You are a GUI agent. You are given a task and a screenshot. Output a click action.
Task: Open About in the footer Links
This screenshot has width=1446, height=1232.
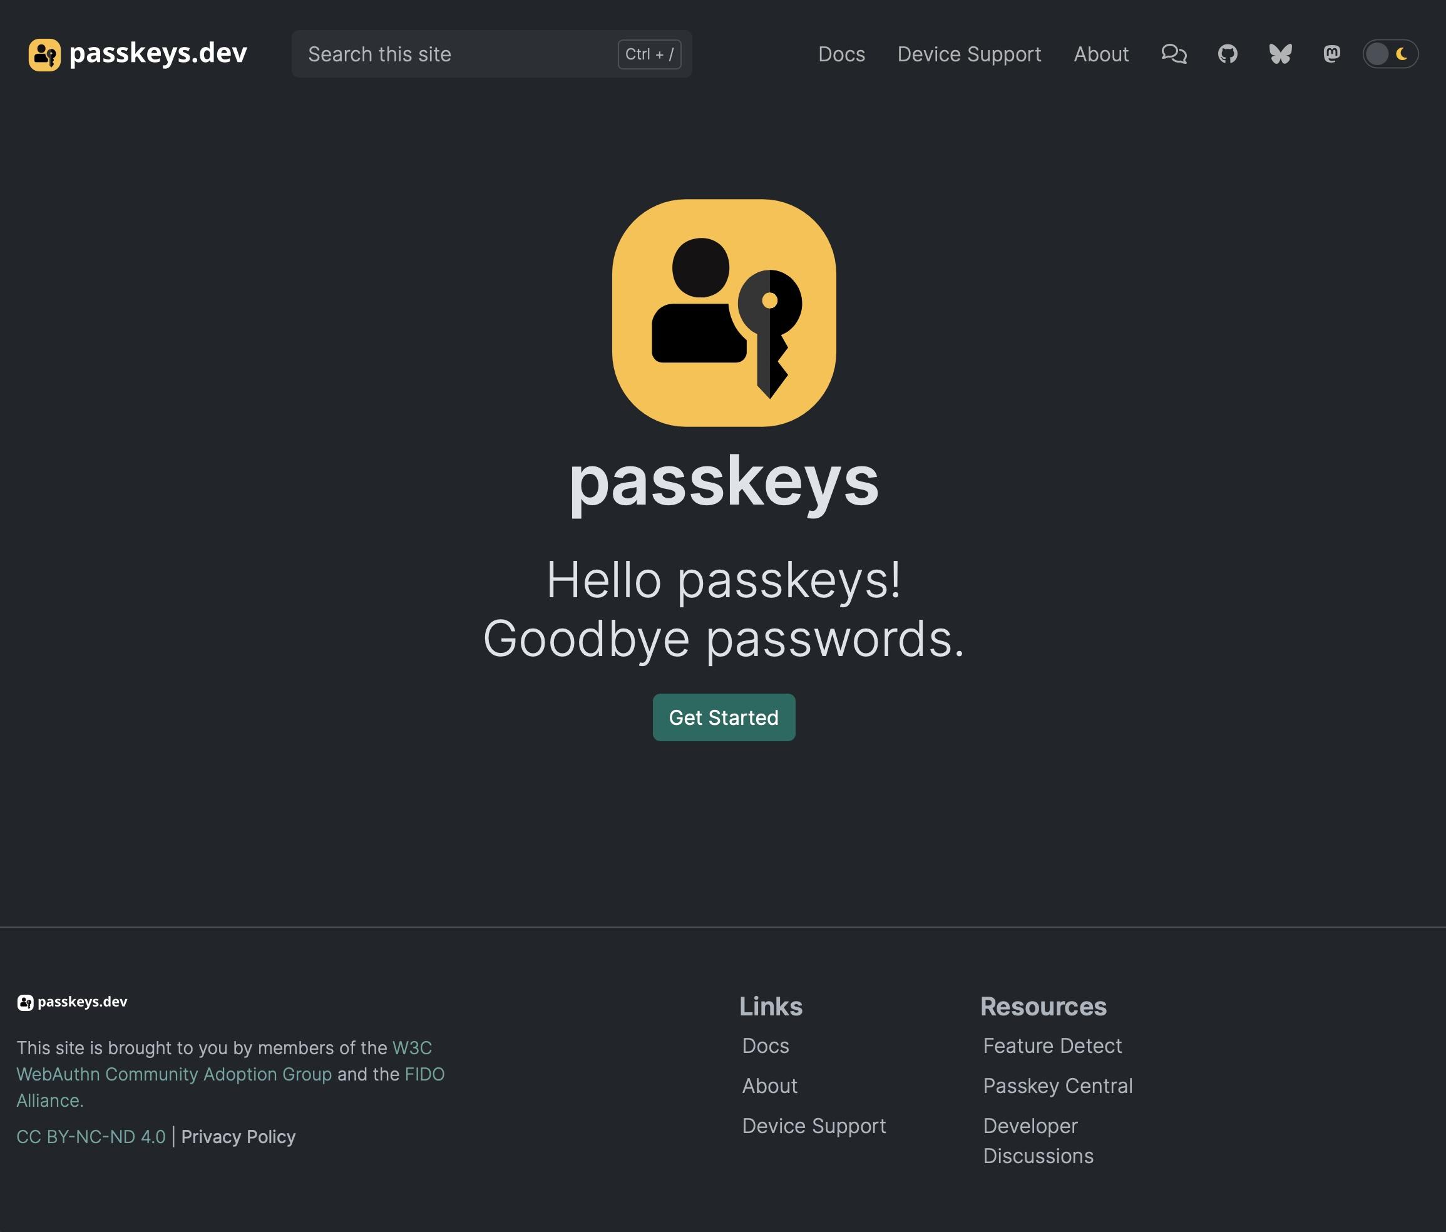(769, 1086)
